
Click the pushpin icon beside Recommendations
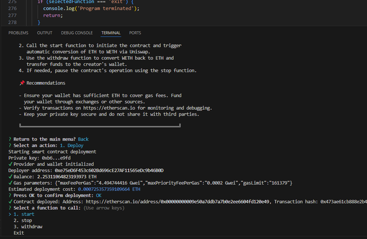22,83
